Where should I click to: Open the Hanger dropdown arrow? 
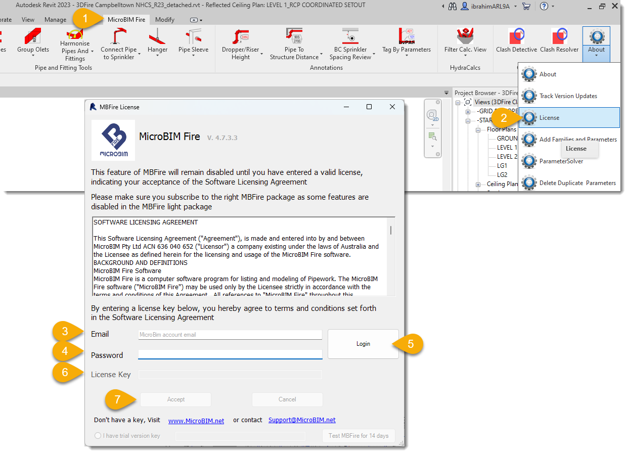click(157, 56)
